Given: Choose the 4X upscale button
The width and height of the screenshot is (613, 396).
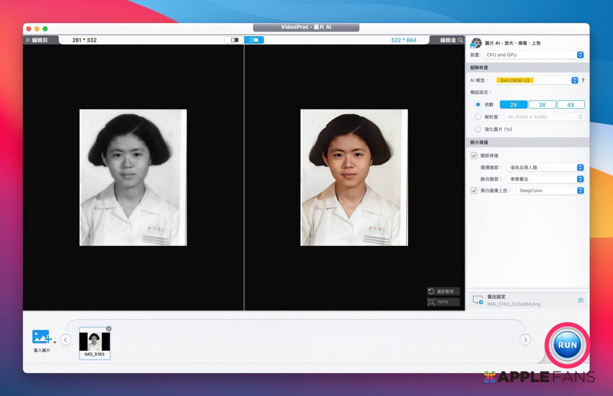Looking at the screenshot, I should pos(570,105).
